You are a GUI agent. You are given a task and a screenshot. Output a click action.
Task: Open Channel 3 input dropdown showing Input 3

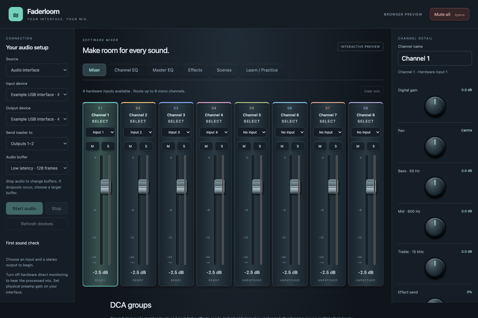[x=176, y=132]
